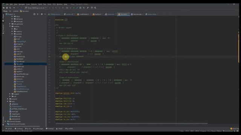Open the Messages tool window button
241x135 pixels.
pyautogui.click(x=38, y=129)
